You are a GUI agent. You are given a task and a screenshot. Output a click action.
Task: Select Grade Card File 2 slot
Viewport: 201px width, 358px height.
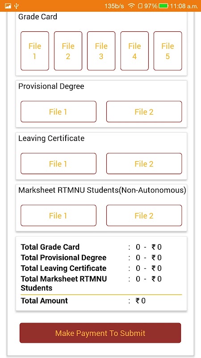tap(68, 51)
